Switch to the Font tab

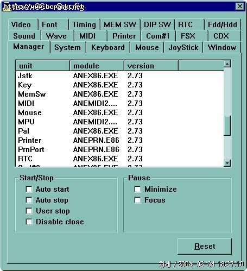click(x=53, y=24)
